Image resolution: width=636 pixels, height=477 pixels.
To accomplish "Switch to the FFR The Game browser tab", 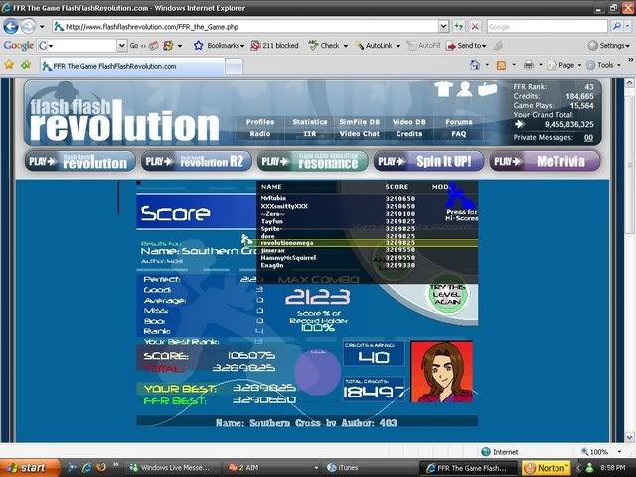I will (x=109, y=66).
